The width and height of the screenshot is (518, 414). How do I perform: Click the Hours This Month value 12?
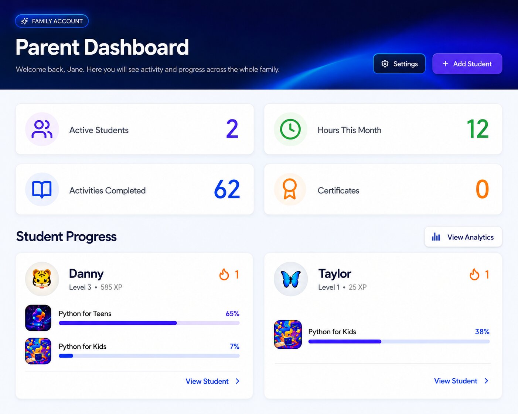[478, 129]
